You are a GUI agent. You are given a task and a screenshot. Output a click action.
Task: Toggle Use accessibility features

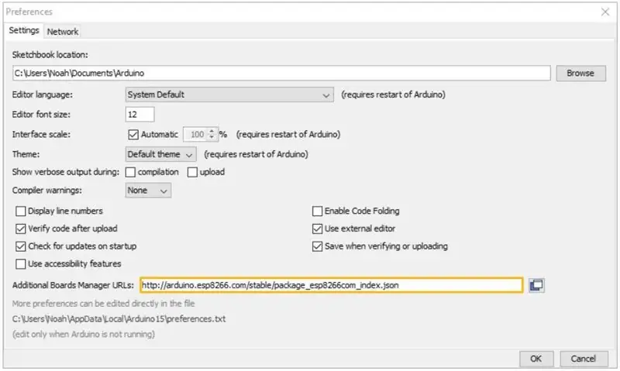point(21,263)
